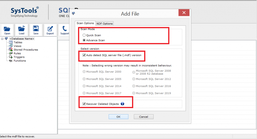
Task: Click the Tables icon in the database tree
Action: point(11,42)
